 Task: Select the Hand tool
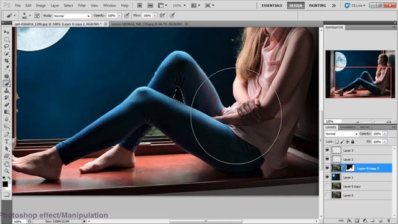[7, 164]
